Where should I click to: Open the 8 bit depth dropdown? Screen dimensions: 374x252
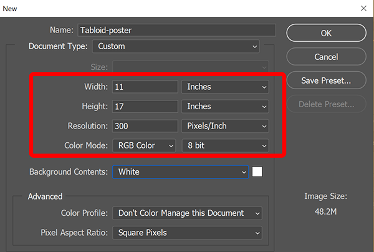(225, 145)
